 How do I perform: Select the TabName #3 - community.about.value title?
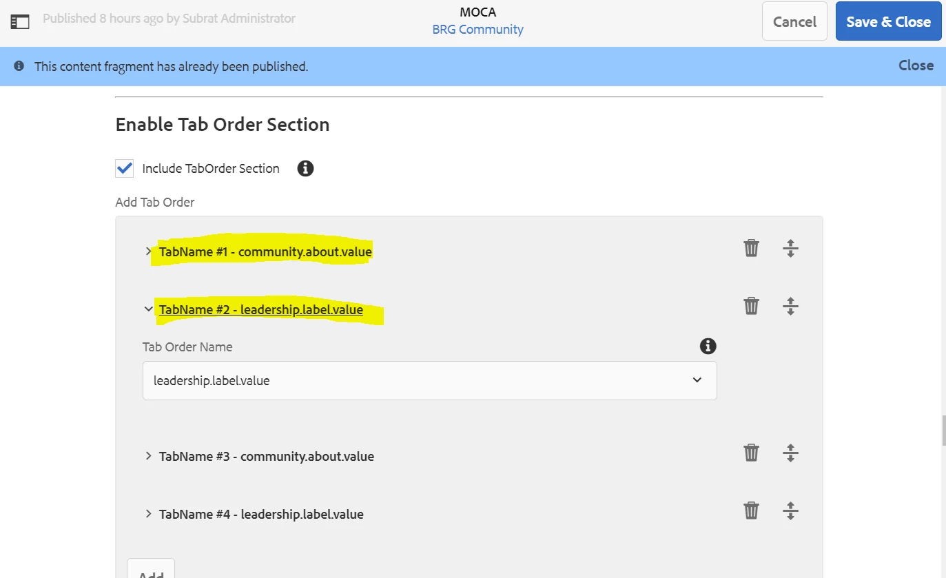pos(267,457)
